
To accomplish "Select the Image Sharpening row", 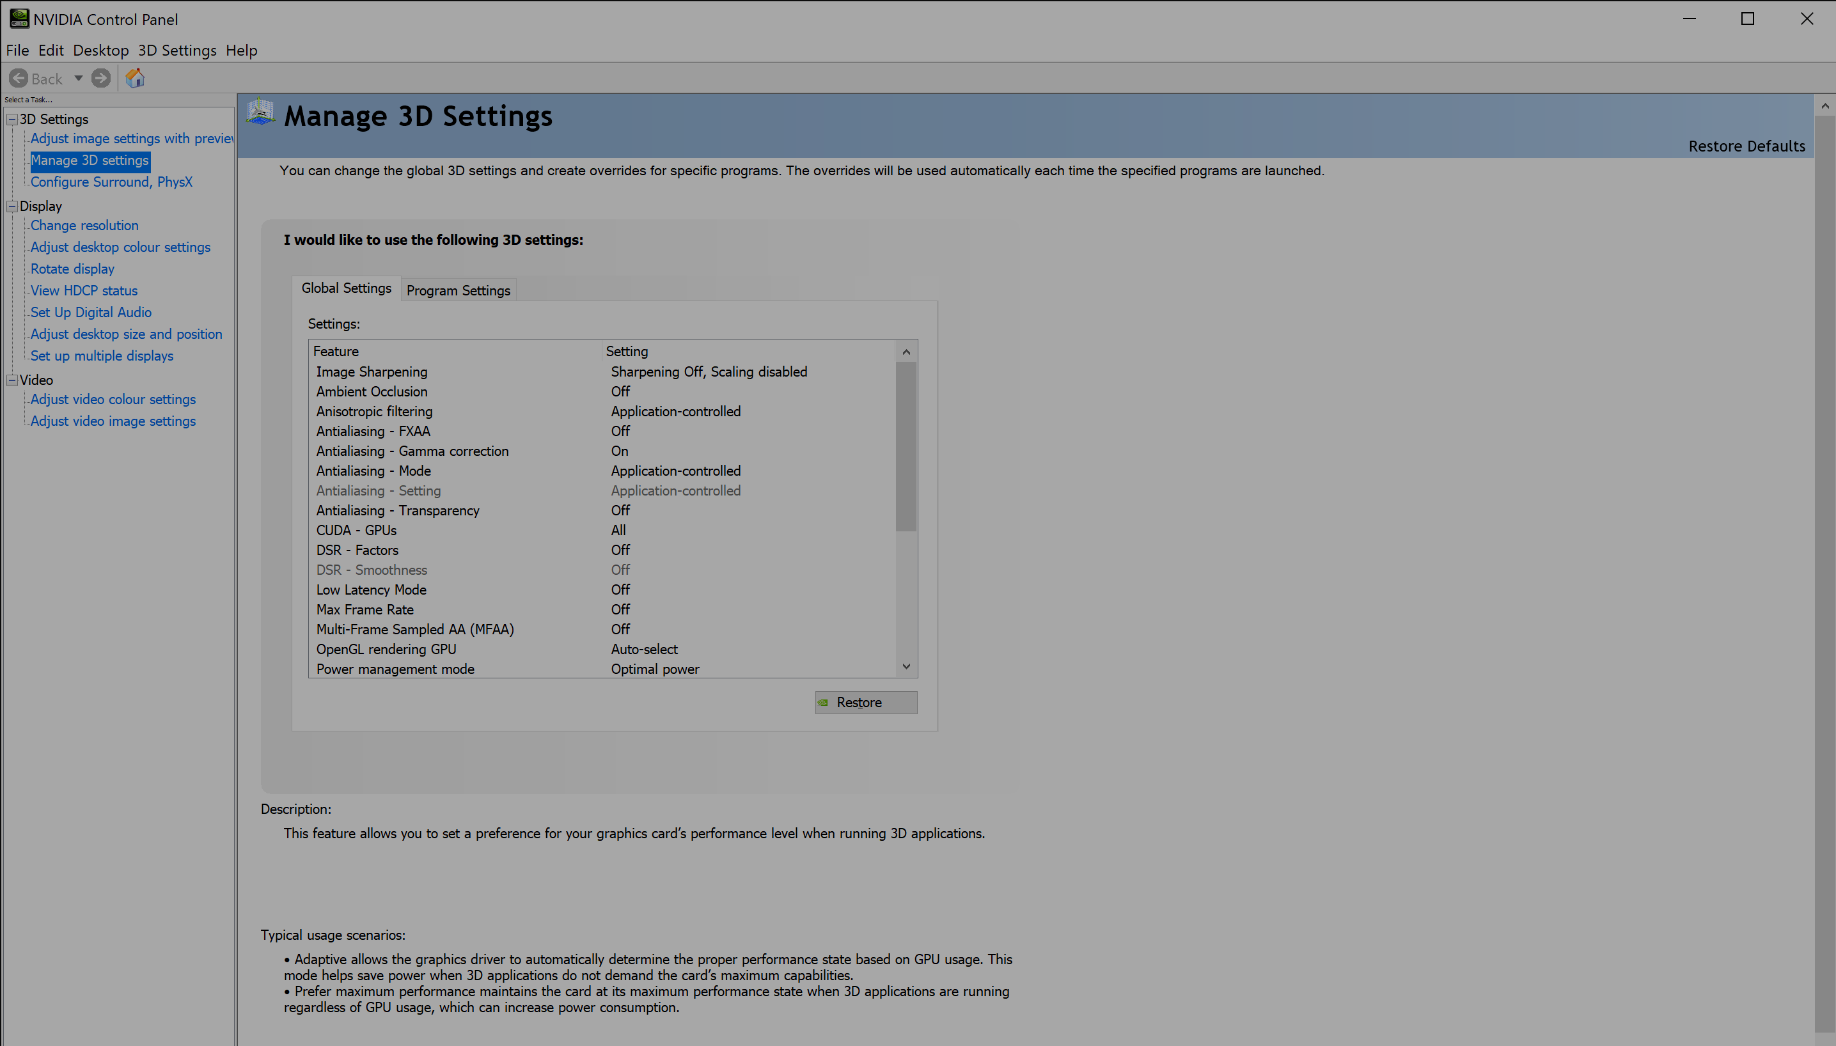I will click(602, 371).
